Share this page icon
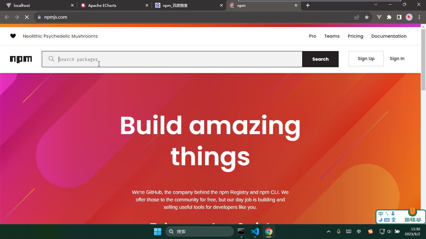 coord(357,17)
